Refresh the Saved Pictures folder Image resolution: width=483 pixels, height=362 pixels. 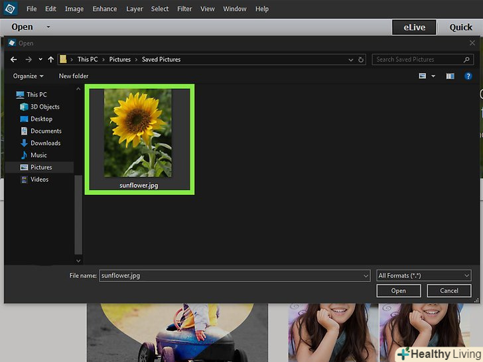coord(361,60)
